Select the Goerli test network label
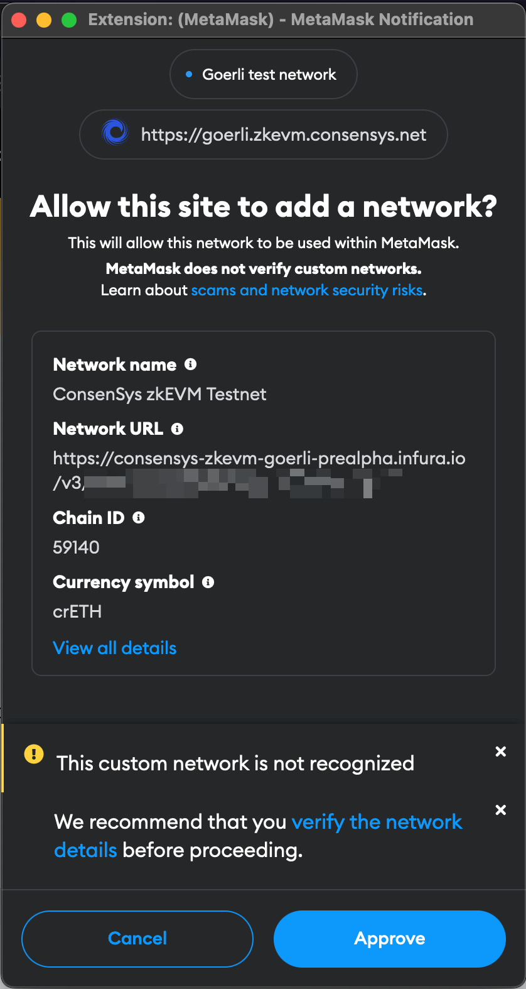This screenshot has height=989, width=526. coord(270,74)
